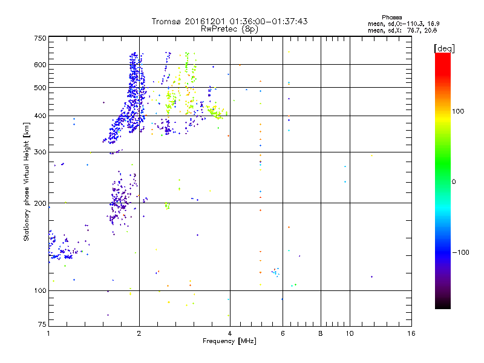Click the y-axis tick label '750'
Viewport: 484px width, 363px height.
(40, 38)
